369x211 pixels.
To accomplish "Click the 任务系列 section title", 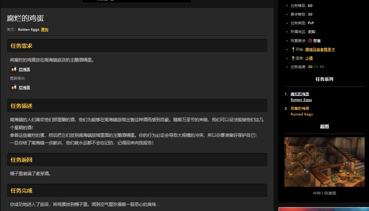I will click(324, 79).
